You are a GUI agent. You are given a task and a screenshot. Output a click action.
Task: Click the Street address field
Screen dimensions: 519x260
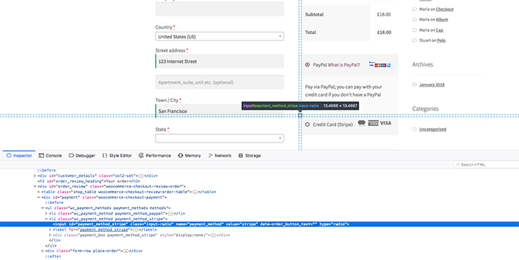[220, 62]
